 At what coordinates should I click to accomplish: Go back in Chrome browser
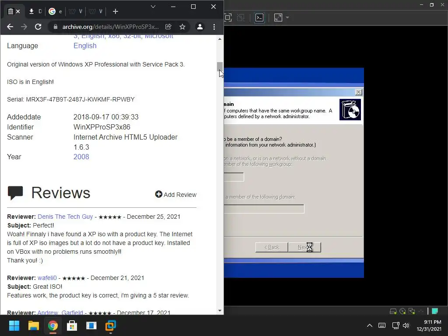pos(10,27)
